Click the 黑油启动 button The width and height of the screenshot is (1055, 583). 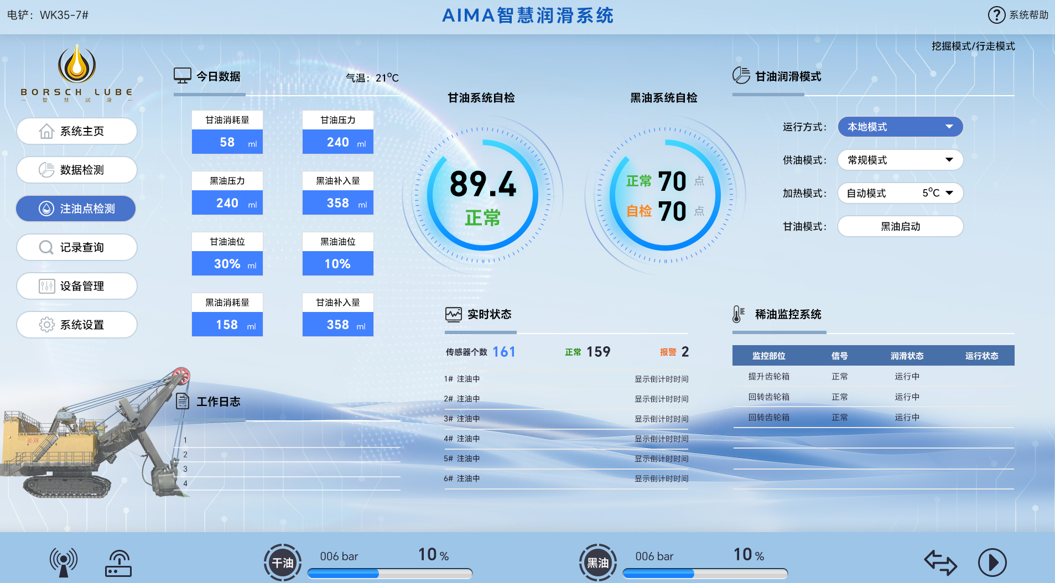pyautogui.click(x=900, y=226)
